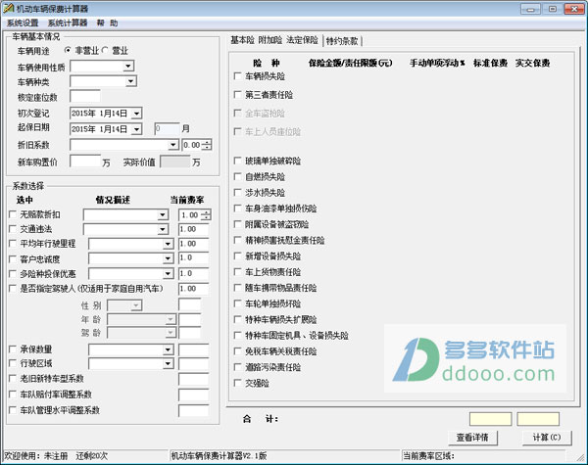Enable 车身油漆单独损伤险 insurance
The width and height of the screenshot is (588, 465).
pyautogui.click(x=237, y=209)
